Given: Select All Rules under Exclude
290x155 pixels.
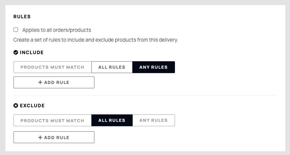Looking at the screenshot, I should coord(112,120).
